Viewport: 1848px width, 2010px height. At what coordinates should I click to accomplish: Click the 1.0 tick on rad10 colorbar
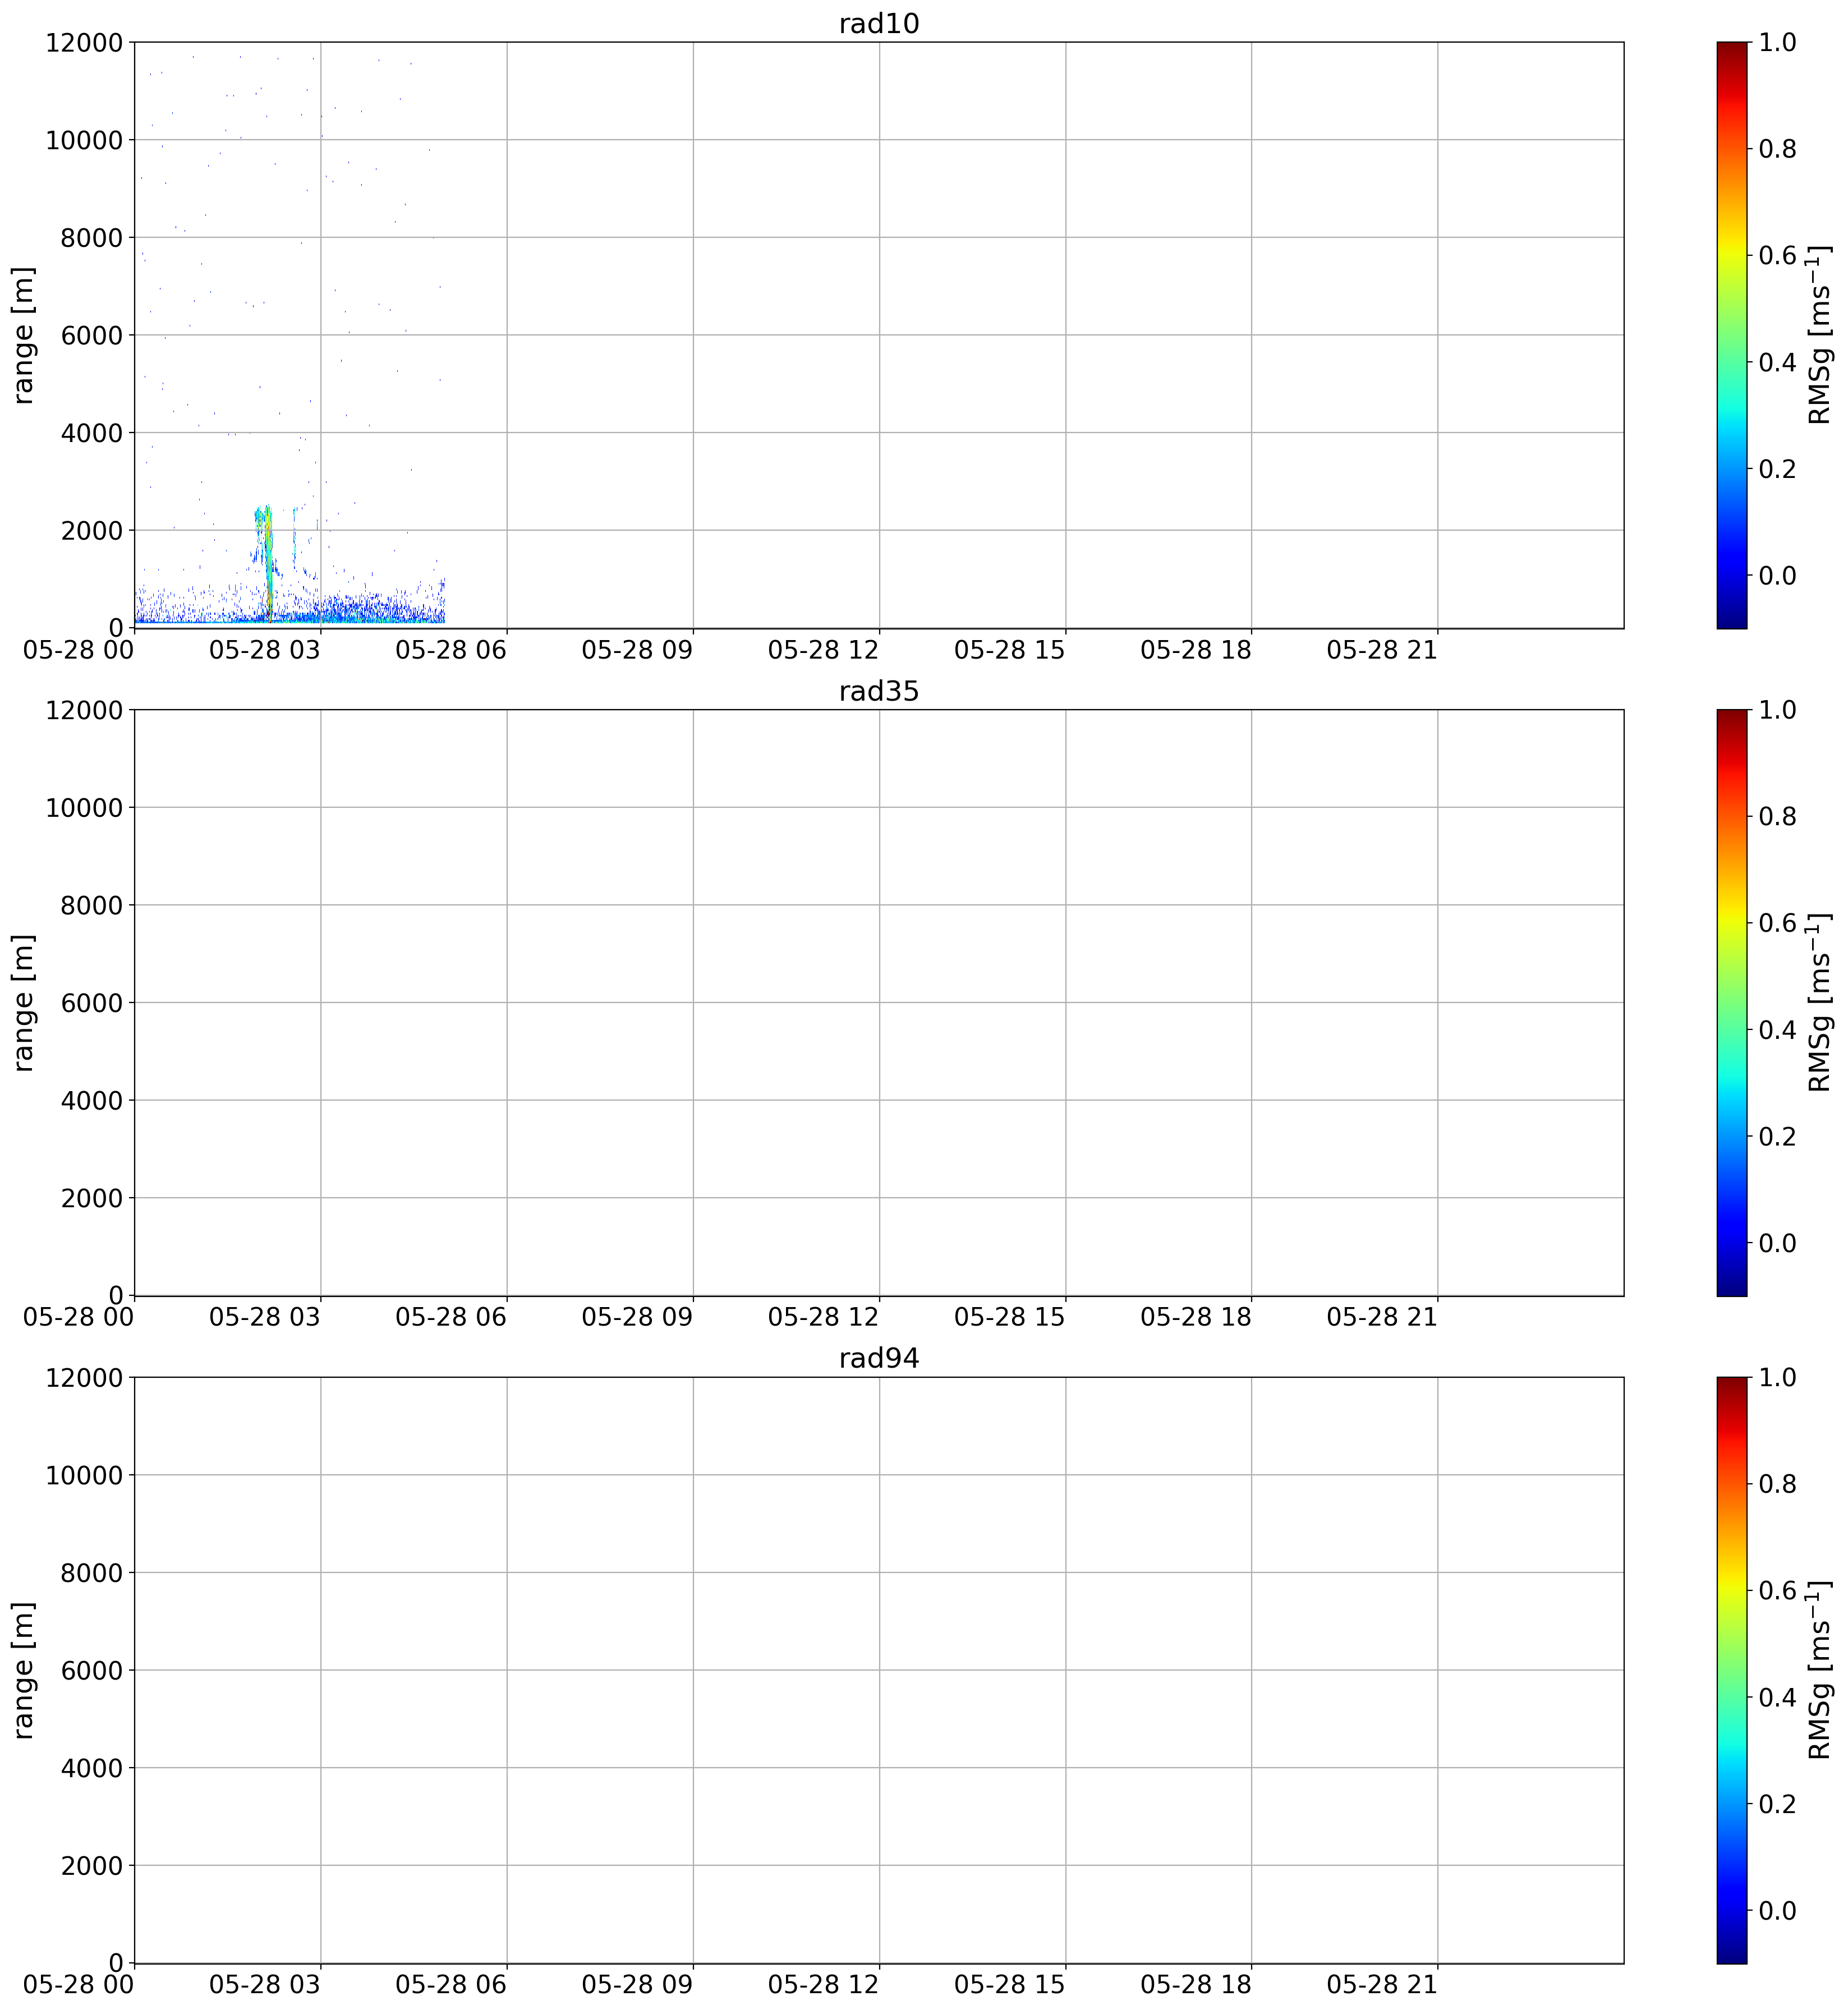point(1777,42)
